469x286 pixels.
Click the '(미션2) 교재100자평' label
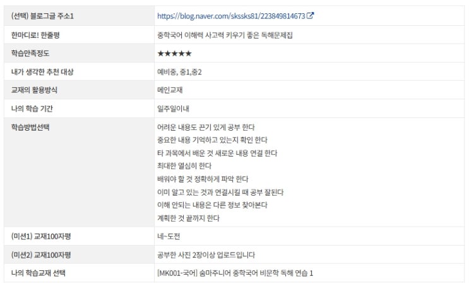click(41, 255)
